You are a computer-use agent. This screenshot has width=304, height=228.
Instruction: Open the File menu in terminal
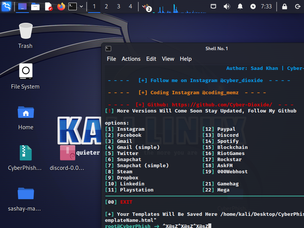pos(111,59)
